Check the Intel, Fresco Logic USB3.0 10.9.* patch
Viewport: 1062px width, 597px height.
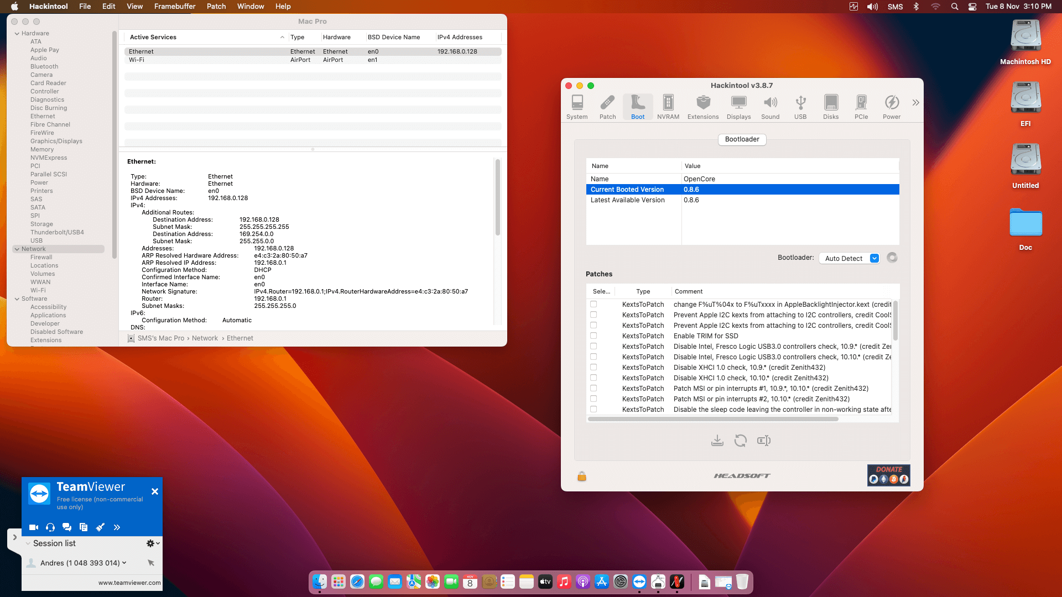click(594, 347)
